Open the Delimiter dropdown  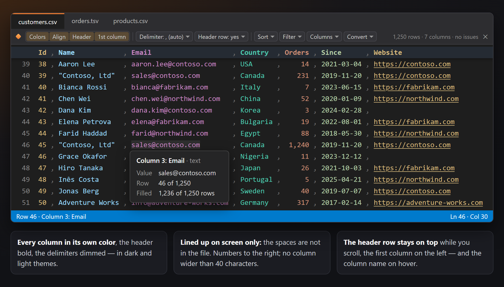click(164, 37)
